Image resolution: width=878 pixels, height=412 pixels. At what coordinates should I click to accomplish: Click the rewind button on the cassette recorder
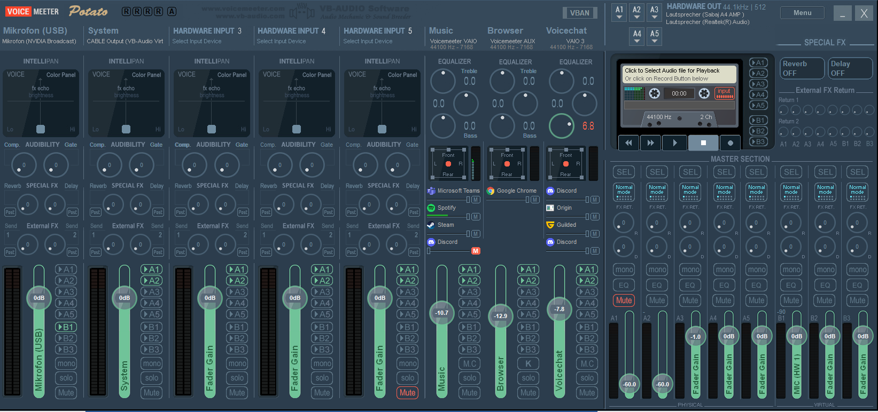(x=628, y=142)
